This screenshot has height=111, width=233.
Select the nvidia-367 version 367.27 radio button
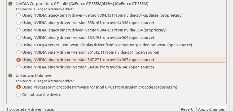click(19, 60)
